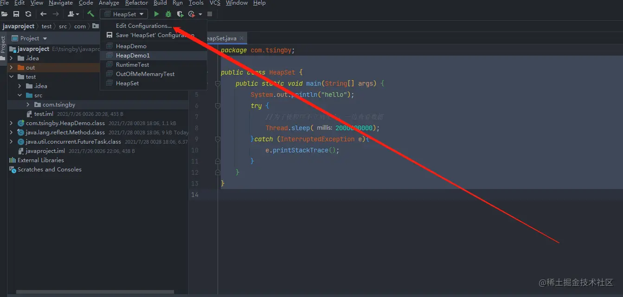Click the Synchronize refresh icon
Viewport: 623px width, 297px height.
pyautogui.click(x=28, y=14)
